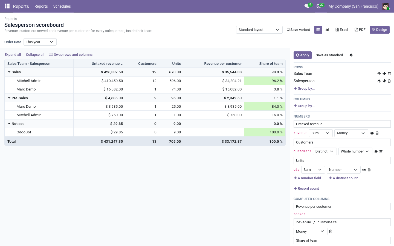The image size is (394, 246).
Task: Open the apps grid menu
Action: pos(7,6)
